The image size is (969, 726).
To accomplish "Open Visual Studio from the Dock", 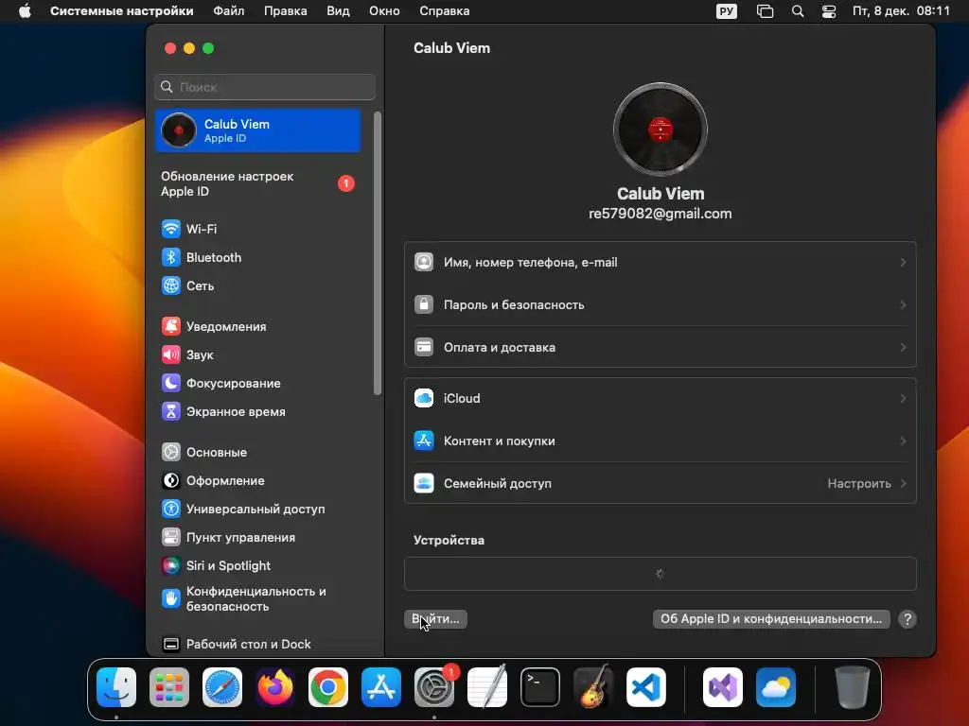I will pos(723,687).
